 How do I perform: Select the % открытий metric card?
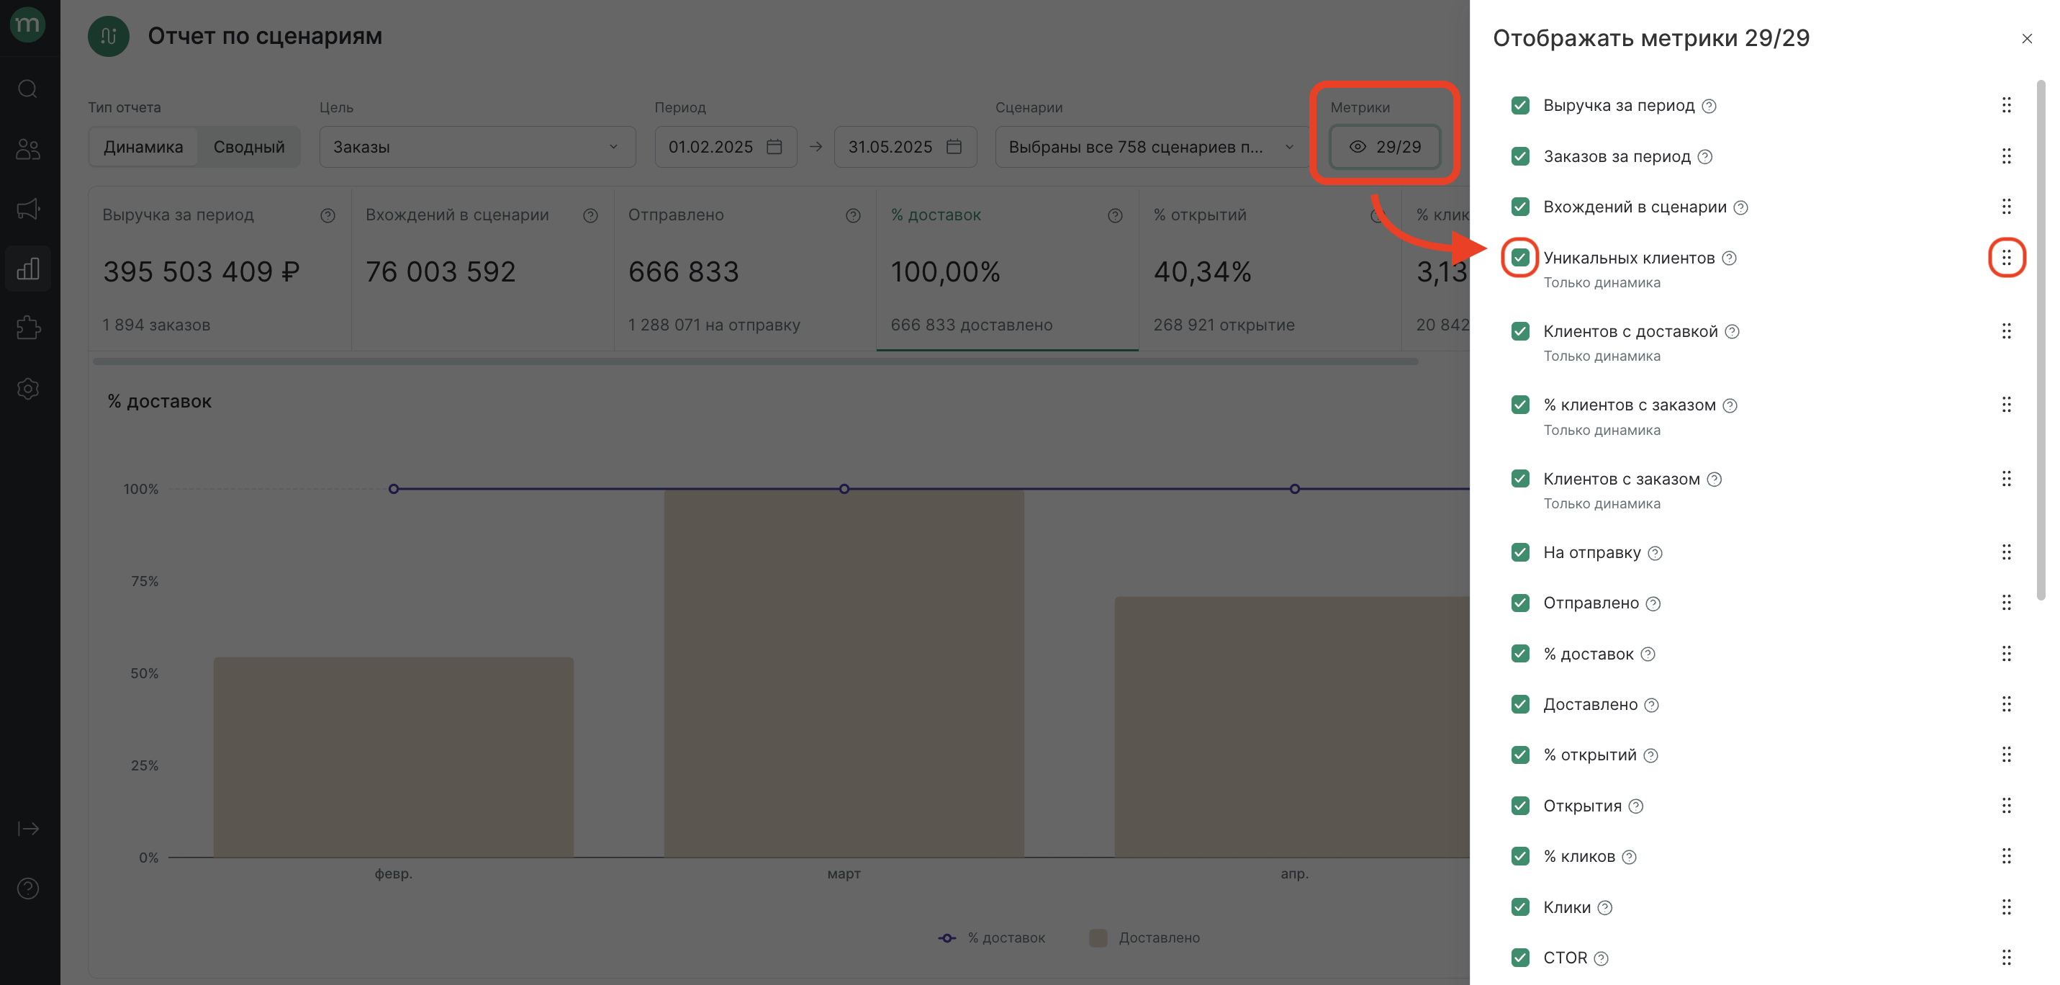(1270, 269)
